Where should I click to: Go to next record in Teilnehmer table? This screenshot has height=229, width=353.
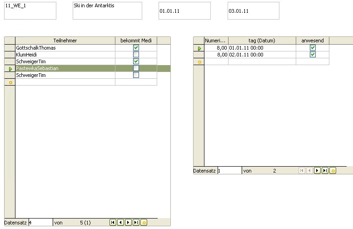128,223
